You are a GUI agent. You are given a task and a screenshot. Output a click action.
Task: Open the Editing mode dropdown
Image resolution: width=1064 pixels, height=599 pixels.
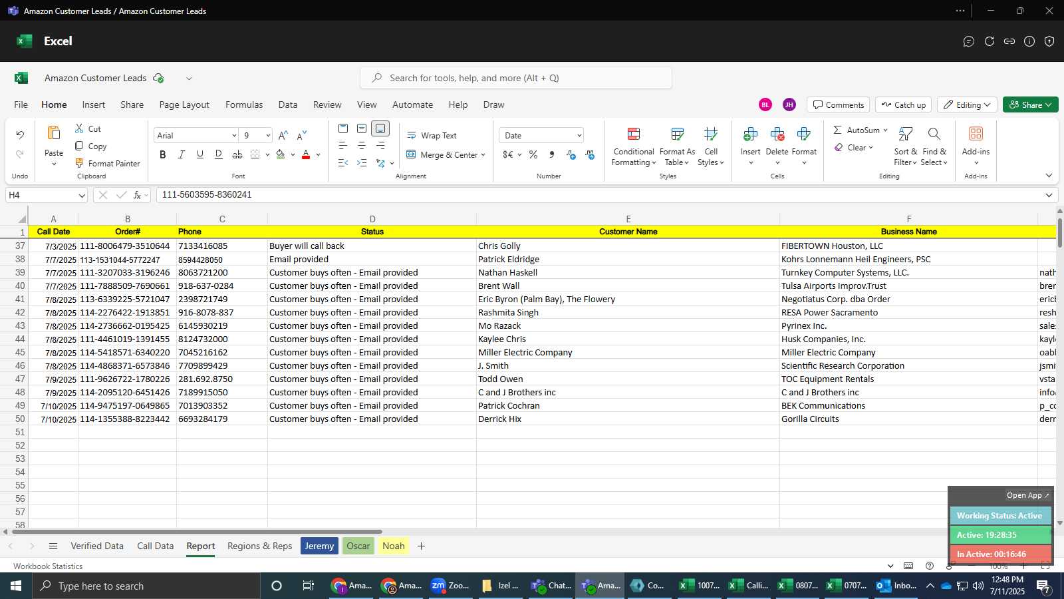click(x=968, y=104)
